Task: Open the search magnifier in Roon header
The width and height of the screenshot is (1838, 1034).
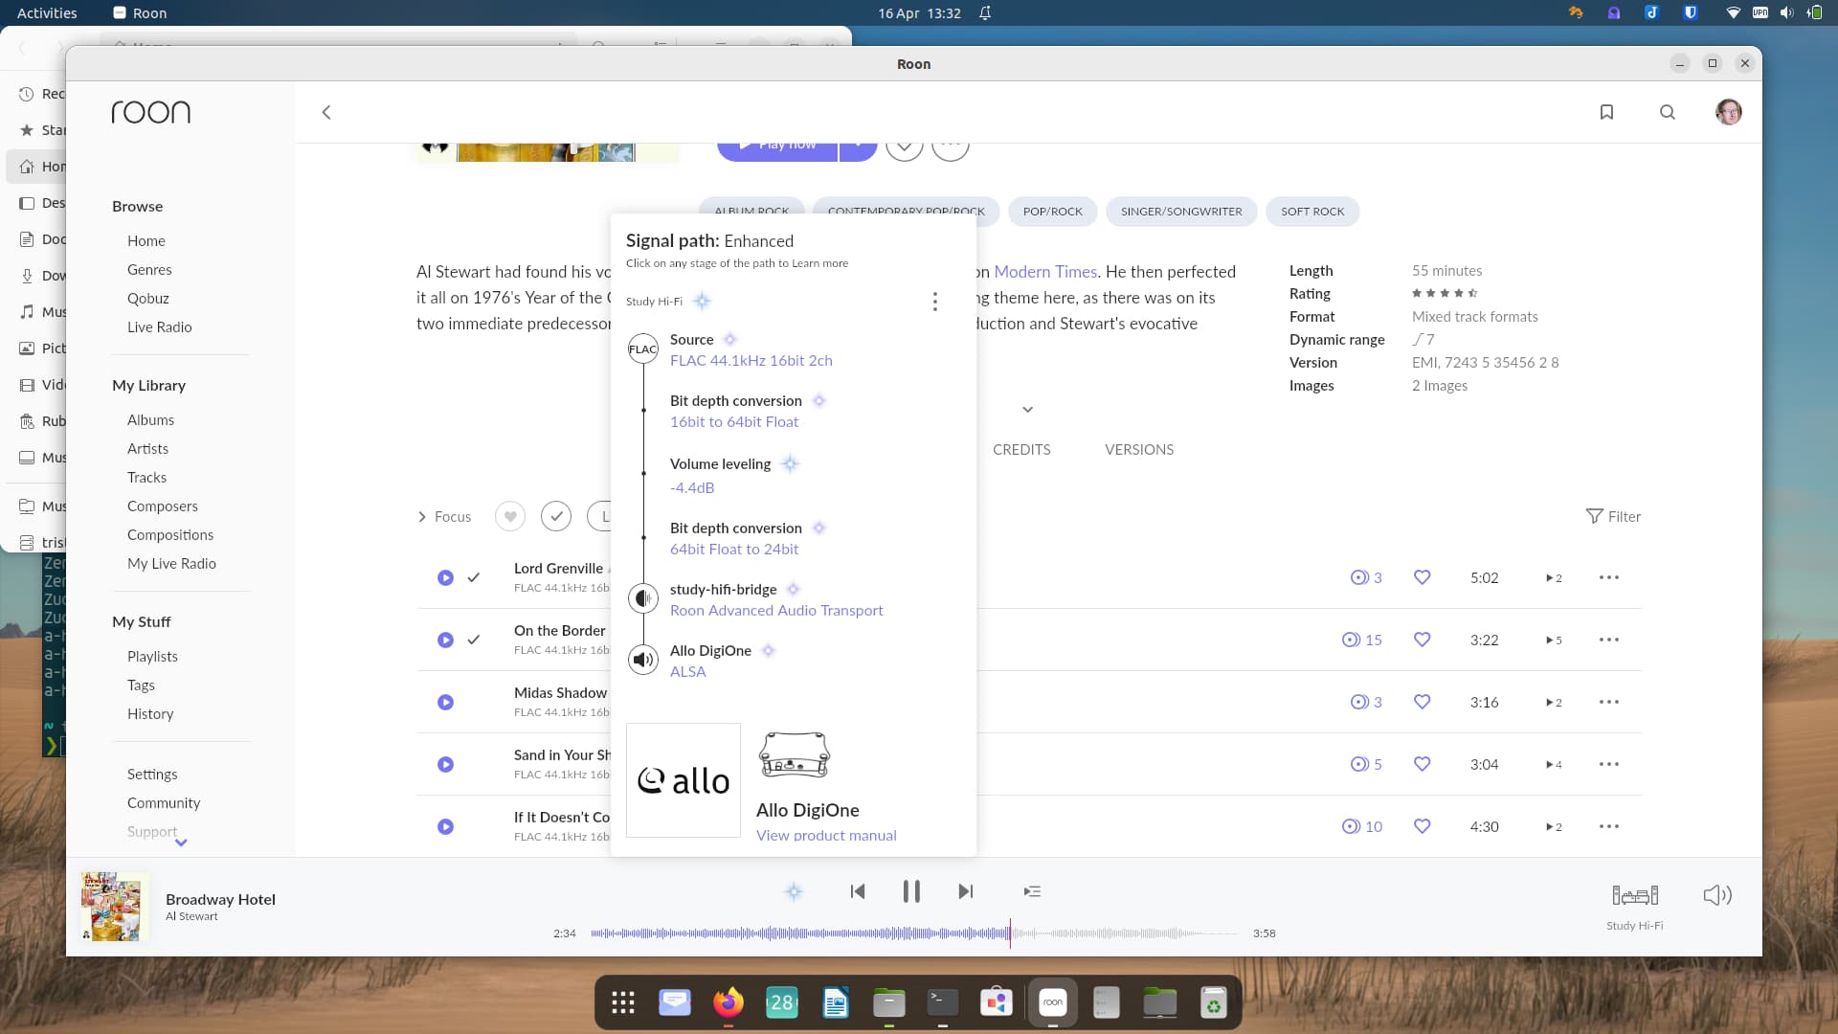Action: coord(1667,112)
